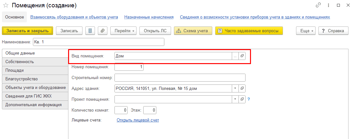Expand the Адрес здания dropdown arrow
The image size is (352, 139).
point(235,88)
